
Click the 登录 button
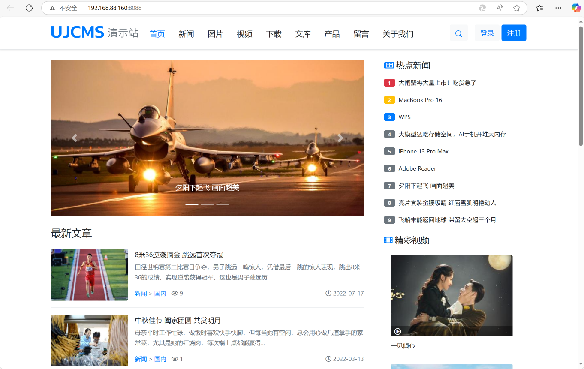(x=487, y=33)
